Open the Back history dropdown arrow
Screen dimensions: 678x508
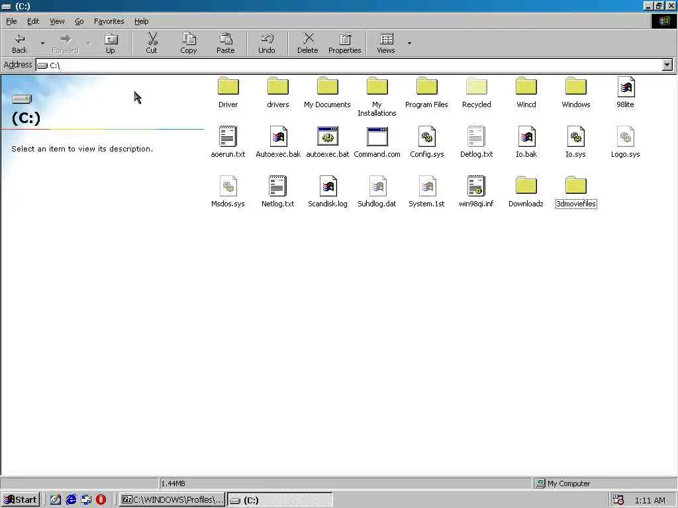tap(42, 43)
